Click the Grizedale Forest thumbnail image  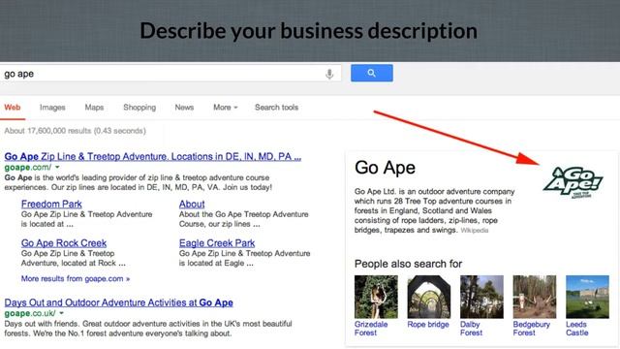376,297
